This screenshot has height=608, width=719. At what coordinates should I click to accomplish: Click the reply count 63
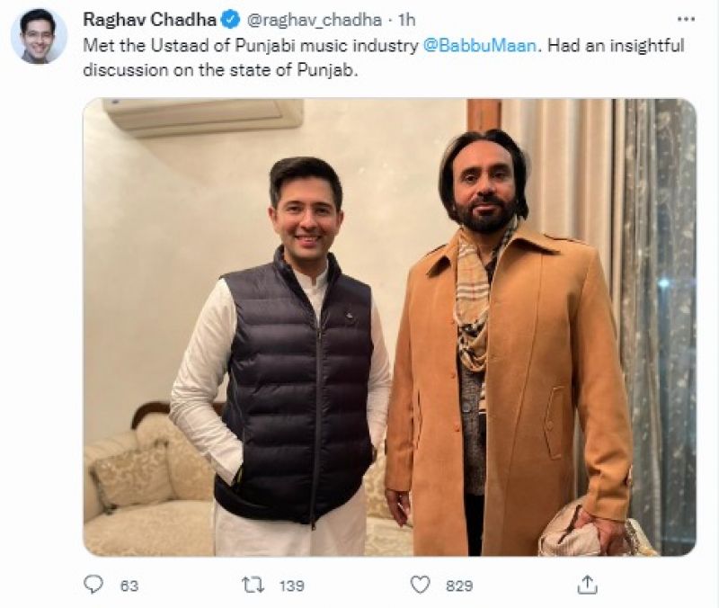coord(129,586)
